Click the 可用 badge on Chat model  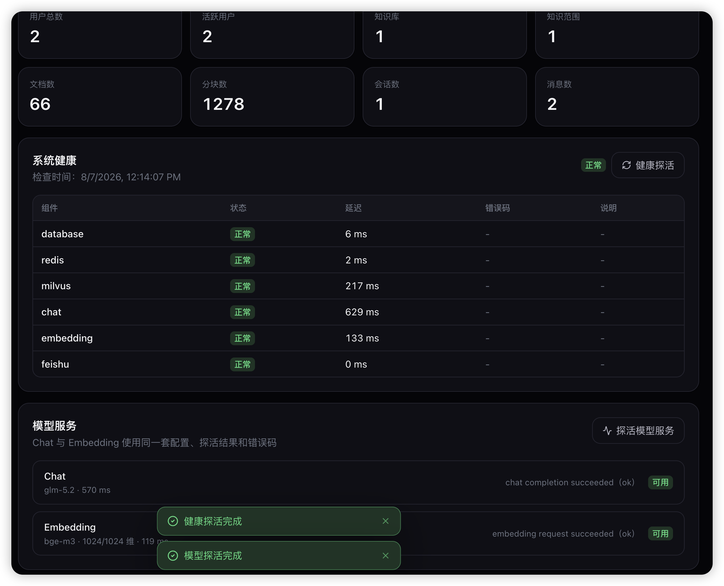pyautogui.click(x=660, y=482)
